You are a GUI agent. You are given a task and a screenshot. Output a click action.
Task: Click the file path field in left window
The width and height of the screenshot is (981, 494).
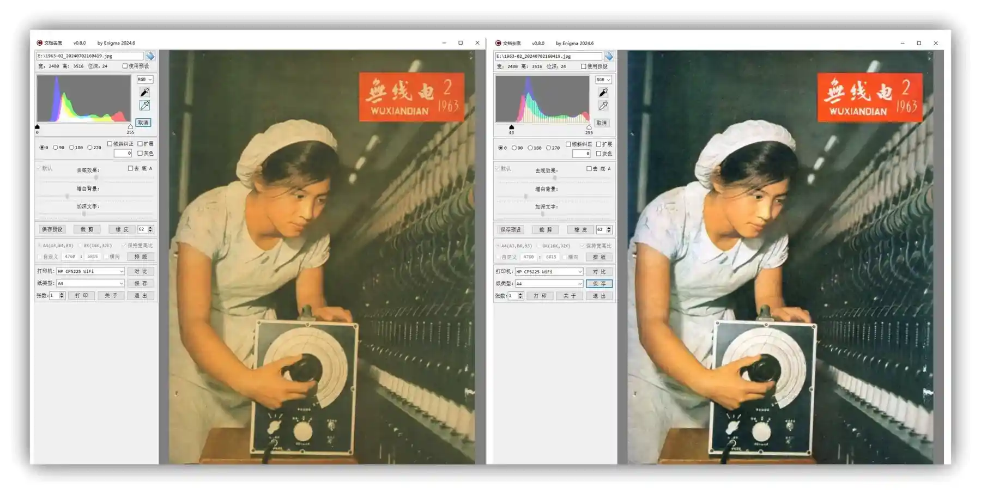pyautogui.click(x=89, y=56)
